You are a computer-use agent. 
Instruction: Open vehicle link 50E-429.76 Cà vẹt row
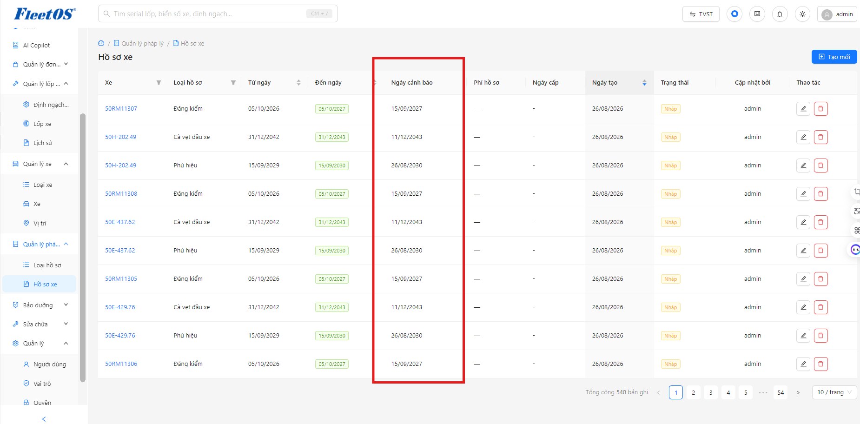pos(120,307)
